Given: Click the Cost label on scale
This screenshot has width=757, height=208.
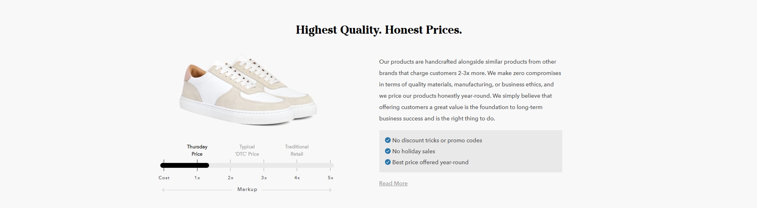Looking at the screenshot, I should (x=164, y=178).
